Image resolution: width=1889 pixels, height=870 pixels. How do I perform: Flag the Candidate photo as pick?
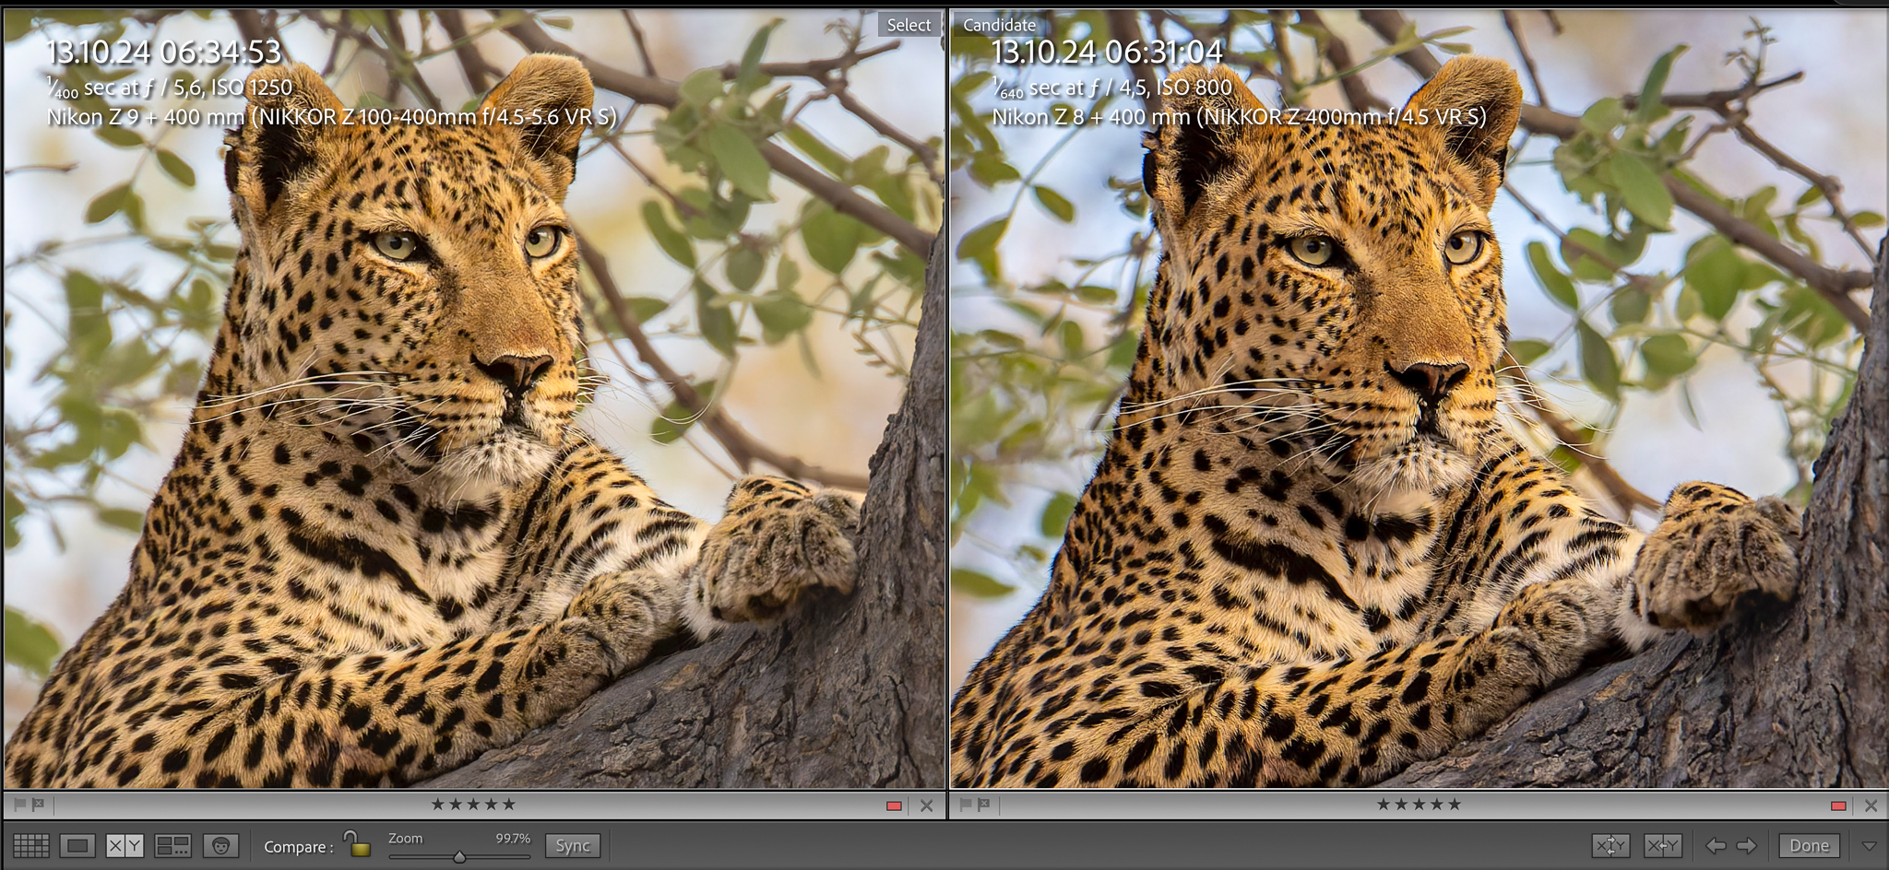(x=966, y=805)
